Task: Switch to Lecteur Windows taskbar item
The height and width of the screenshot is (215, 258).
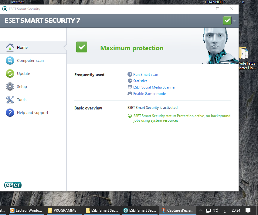Action: point(26,210)
